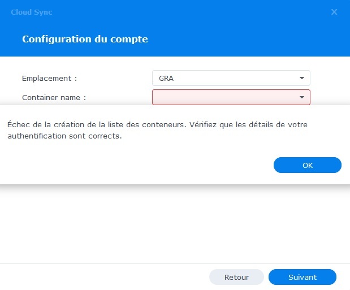Click the blue header bar right of the heading
Viewport: 350px width, 290px height.
[254, 39]
